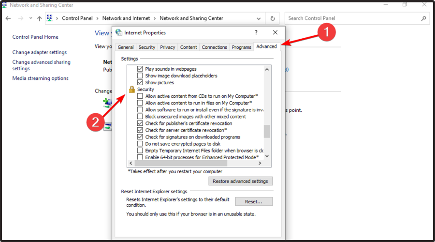Select the Connections tab
Viewport: 435px width, 242px height.
pyautogui.click(x=215, y=47)
